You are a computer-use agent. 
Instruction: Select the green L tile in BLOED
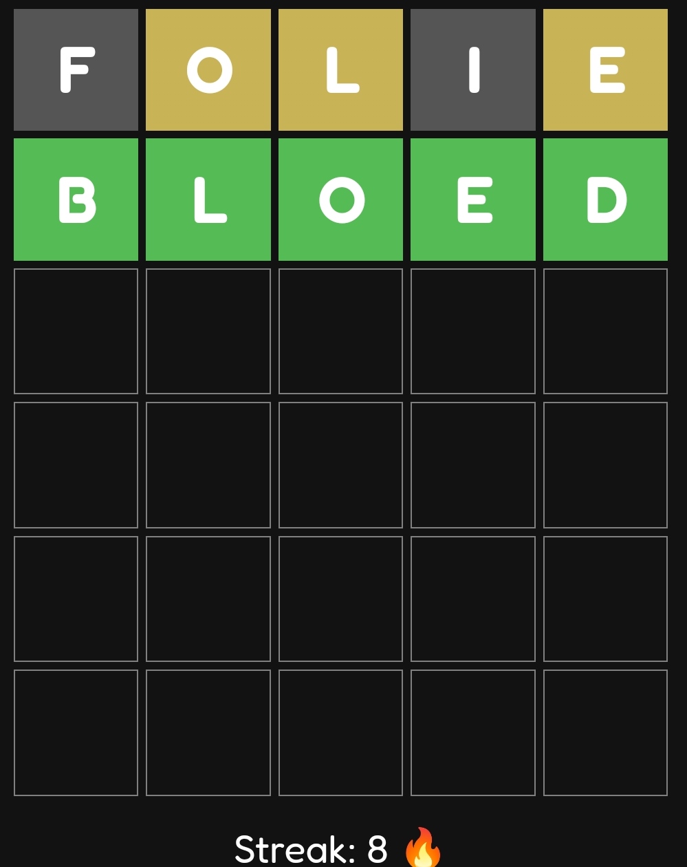click(x=208, y=200)
